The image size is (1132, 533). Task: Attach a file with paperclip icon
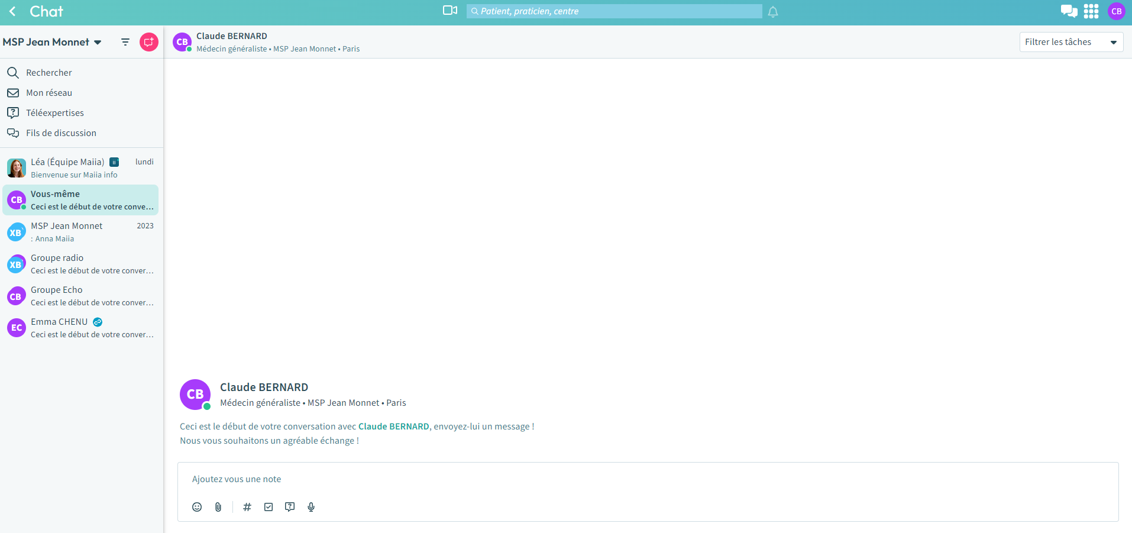coord(218,507)
